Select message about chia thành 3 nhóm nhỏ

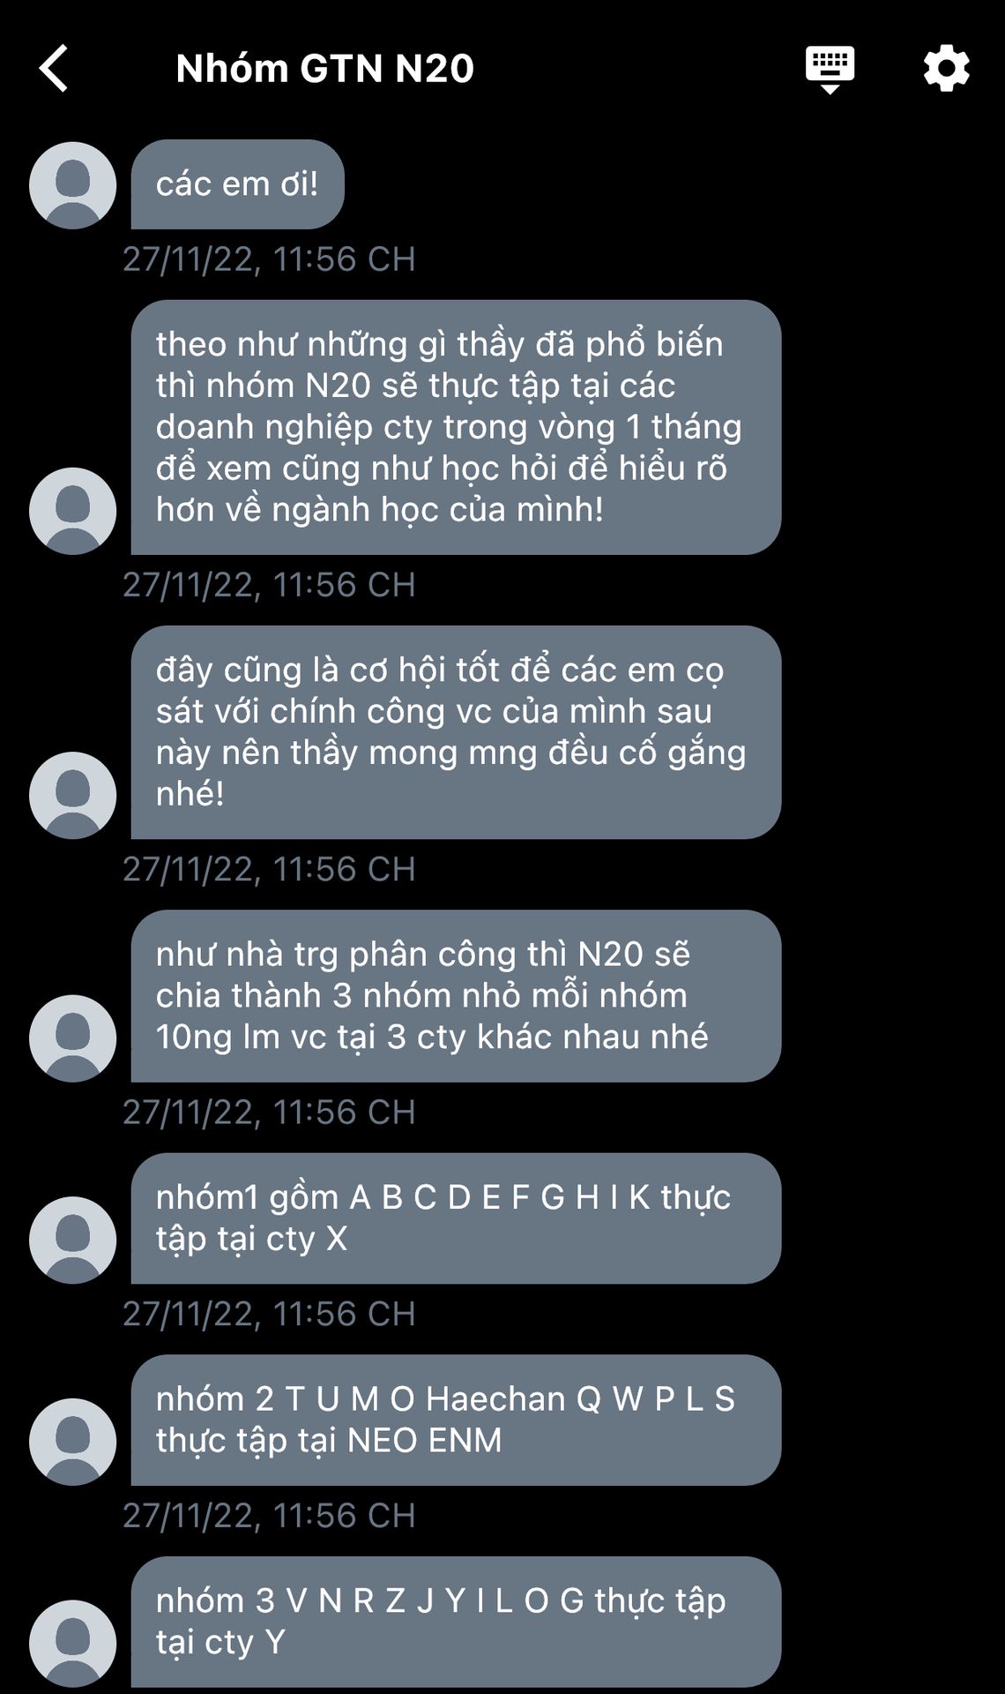[x=455, y=996]
